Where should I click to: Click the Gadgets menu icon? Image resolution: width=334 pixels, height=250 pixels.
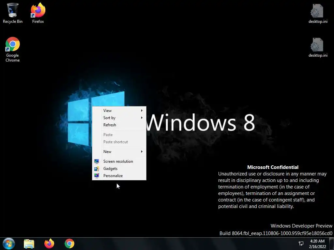97,169
